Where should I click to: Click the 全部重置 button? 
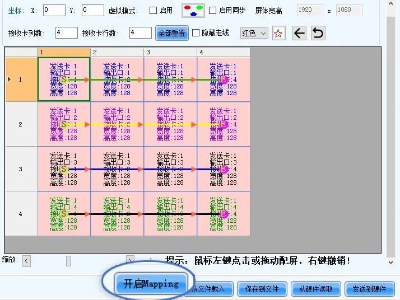point(171,33)
